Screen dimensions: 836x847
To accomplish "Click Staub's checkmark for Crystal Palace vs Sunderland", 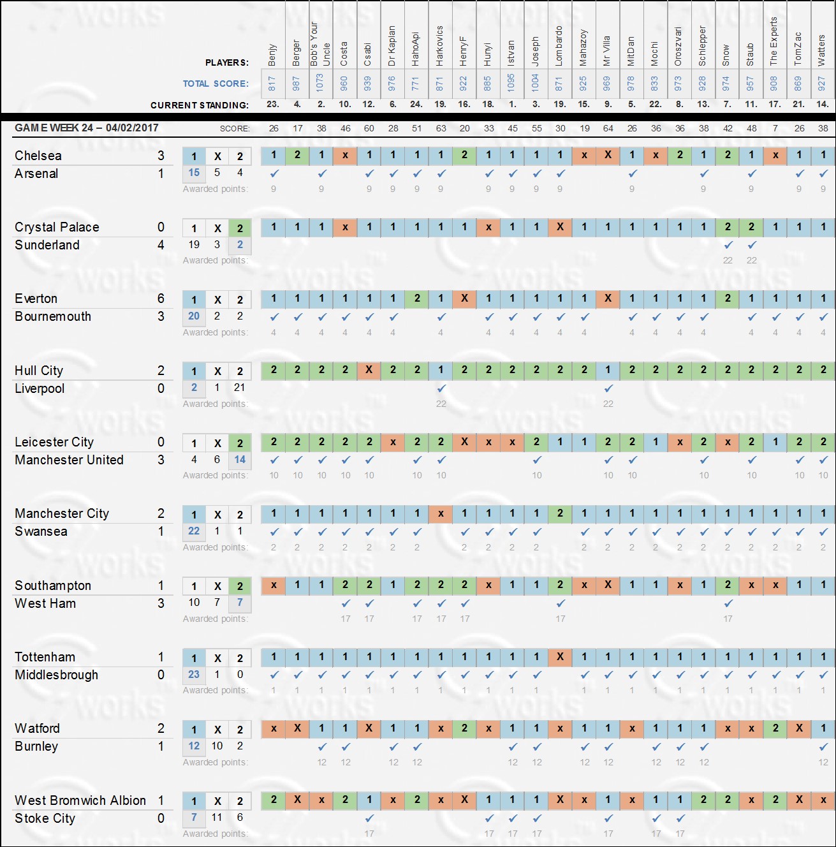I will tap(752, 245).
